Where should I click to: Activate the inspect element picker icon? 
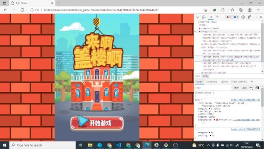coord(198,17)
